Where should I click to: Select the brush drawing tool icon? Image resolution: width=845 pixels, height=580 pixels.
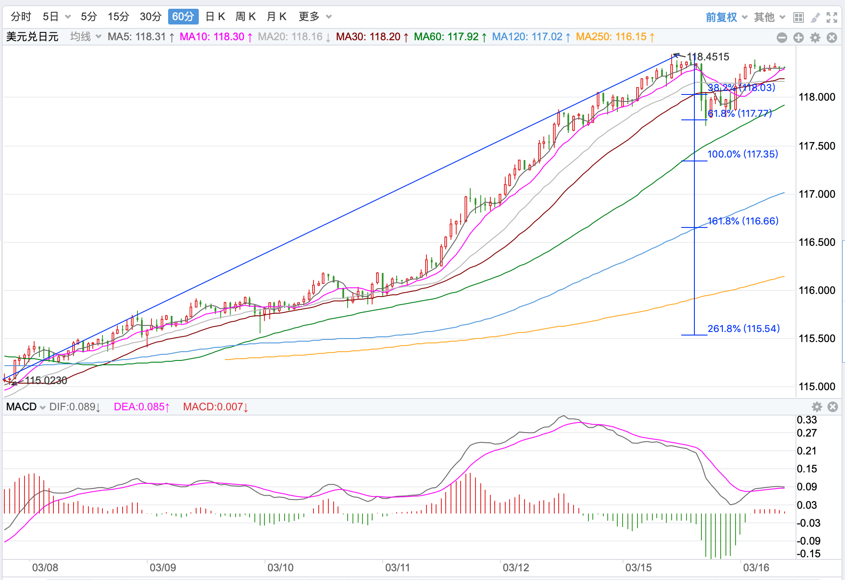[815, 17]
